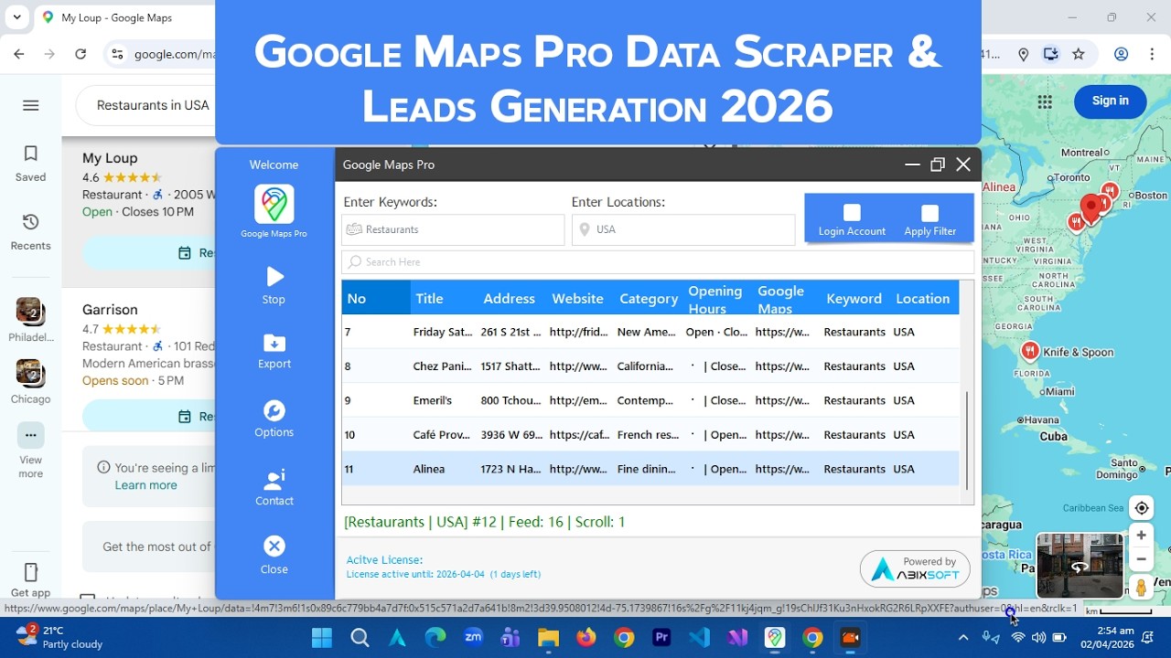Click the French res... category cell
Viewport: 1171px width, 658px height.
648,435
